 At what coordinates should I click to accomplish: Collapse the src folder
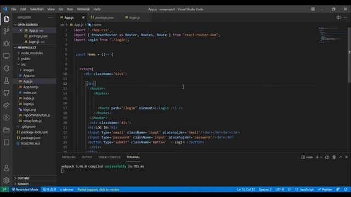pyautogui.click(x=23, y=65)
